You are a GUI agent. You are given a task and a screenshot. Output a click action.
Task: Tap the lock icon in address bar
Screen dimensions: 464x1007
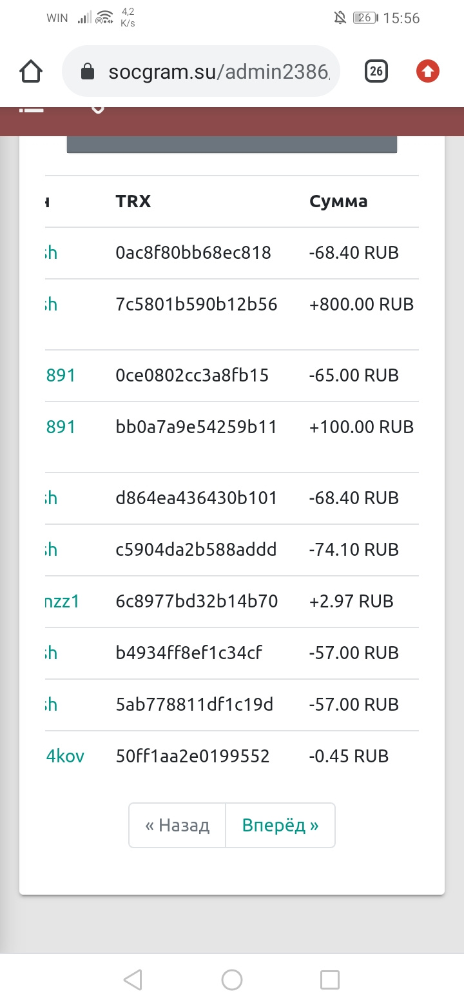coord(88,72)
